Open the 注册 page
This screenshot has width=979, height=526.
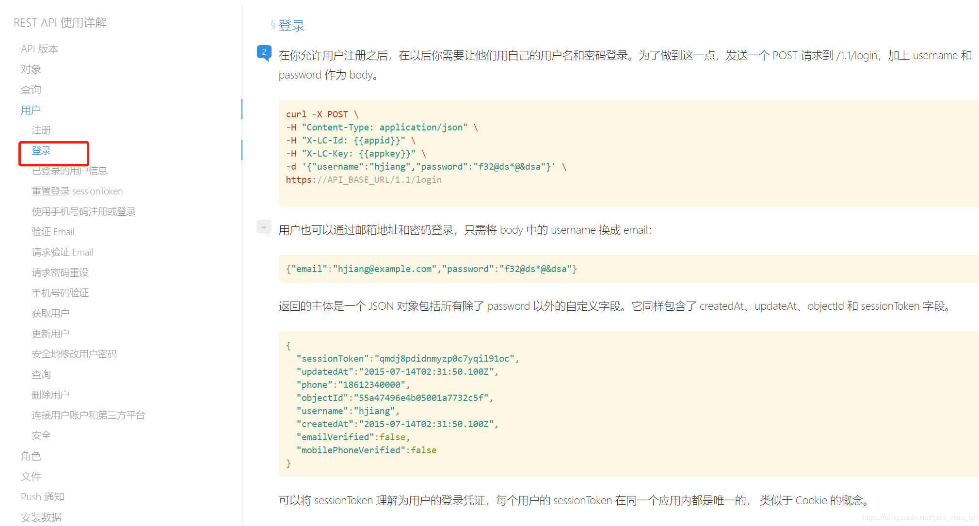point(41,130)
